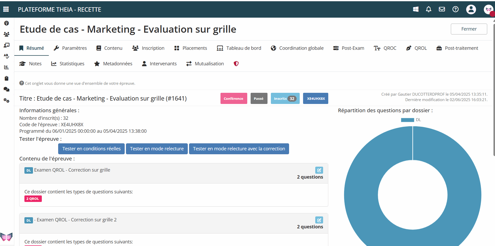Edit the Correction sur grille 2 dossier
This screenshot has width=495, height=246.
point(319,220)
